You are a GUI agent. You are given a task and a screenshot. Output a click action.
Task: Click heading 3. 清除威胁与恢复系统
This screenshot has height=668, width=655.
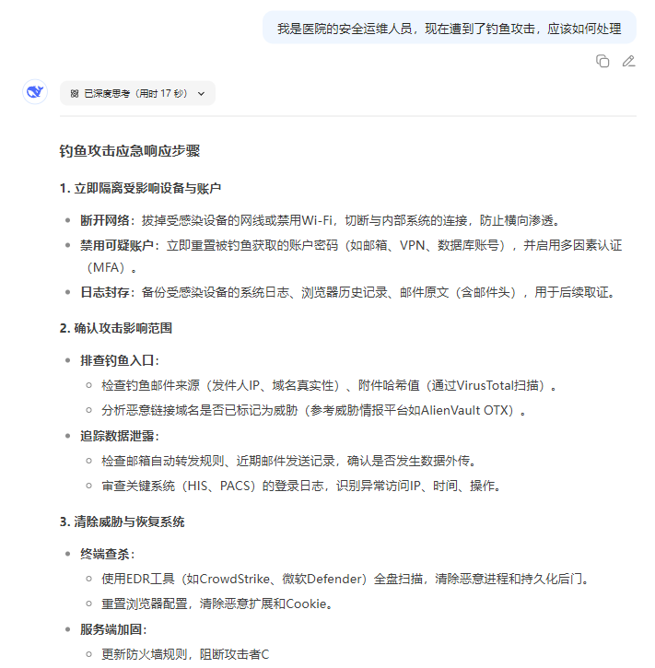122,522
